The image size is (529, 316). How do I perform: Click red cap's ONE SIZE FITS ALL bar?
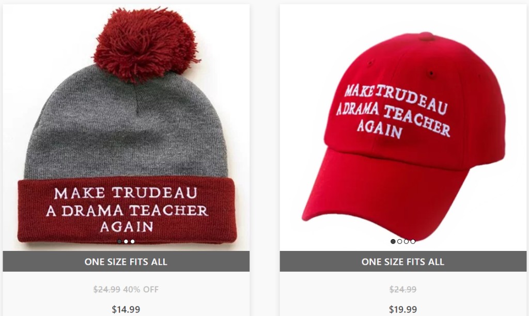pyautogui.click(x=403, y=261)
